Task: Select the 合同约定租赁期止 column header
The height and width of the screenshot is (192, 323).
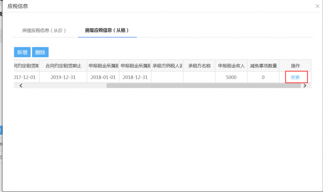Action: (x=63, y=66)
